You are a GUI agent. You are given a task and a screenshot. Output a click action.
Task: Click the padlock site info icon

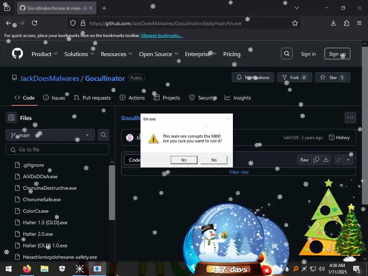(x=83, y=23)
